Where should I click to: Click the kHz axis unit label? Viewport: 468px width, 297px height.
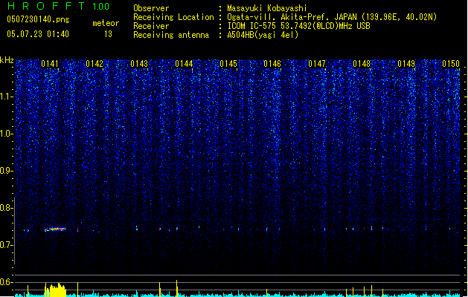coord(7,60)
